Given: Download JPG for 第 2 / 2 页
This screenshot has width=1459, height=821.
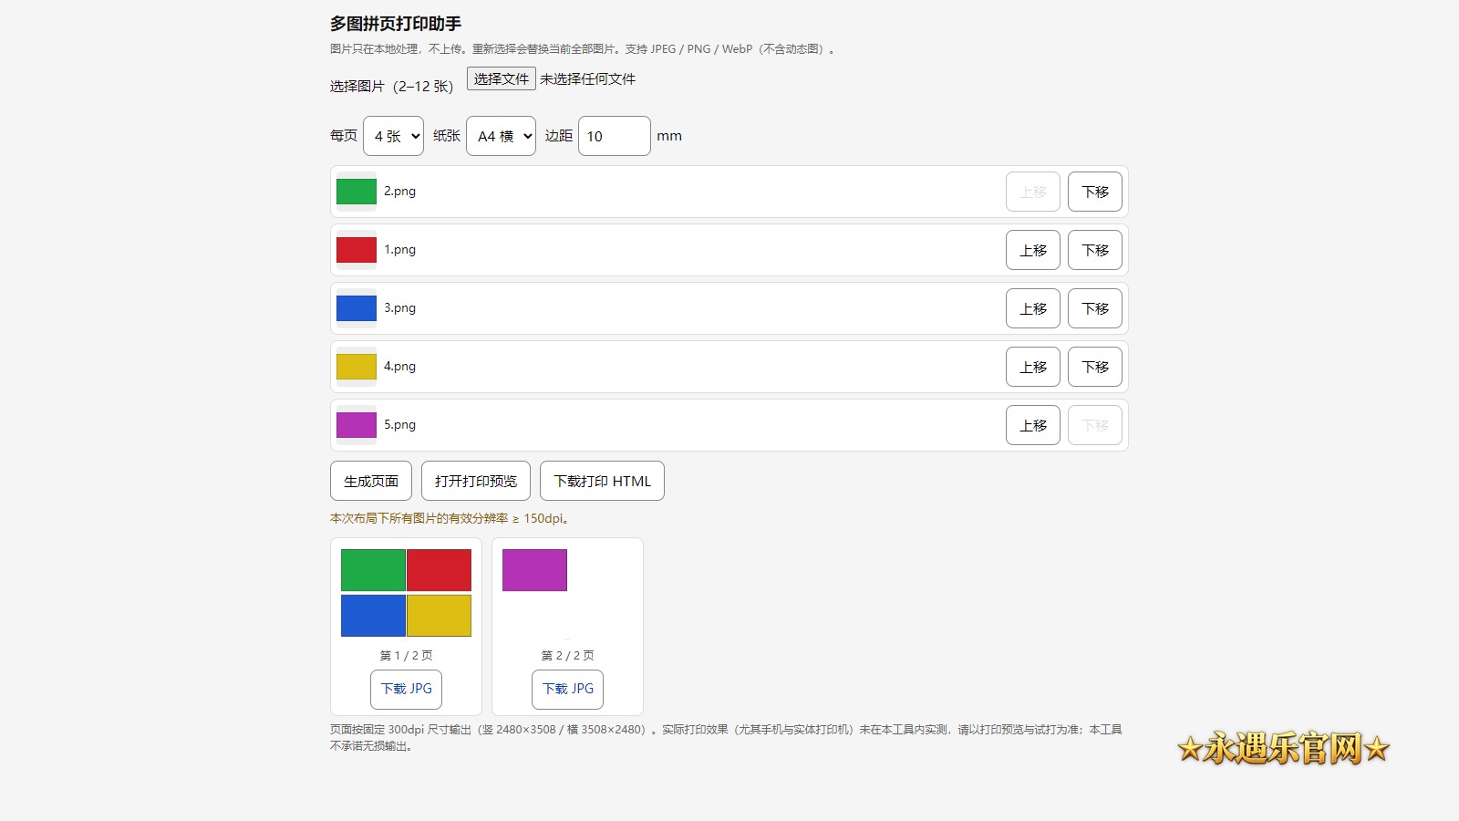Looking at the screenshot, I should [567, 689].
